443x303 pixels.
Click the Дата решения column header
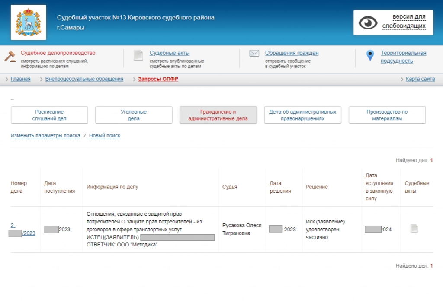(x=280, y=187)
